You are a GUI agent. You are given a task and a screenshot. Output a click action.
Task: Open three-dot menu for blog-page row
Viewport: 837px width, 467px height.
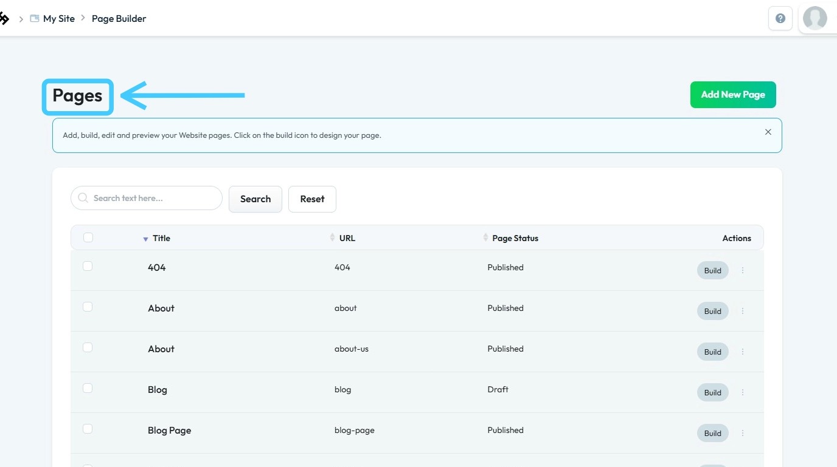coord(743,433)
